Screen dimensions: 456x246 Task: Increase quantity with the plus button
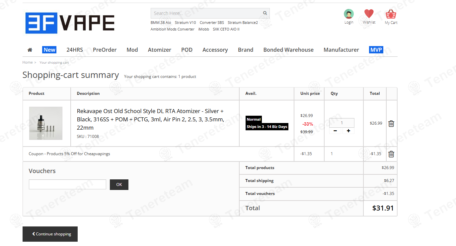(348, 131)
